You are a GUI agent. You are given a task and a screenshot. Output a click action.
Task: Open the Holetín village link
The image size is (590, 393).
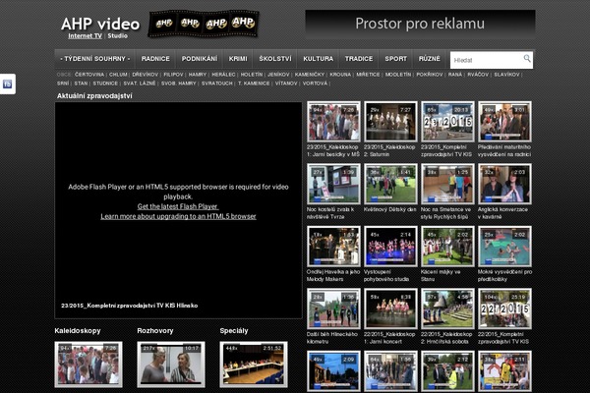tap(252, 75)
